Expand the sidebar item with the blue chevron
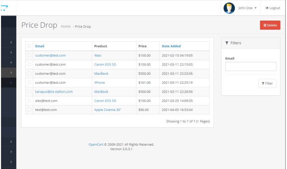This screenshot has width=287, height=169. point(11,82)
